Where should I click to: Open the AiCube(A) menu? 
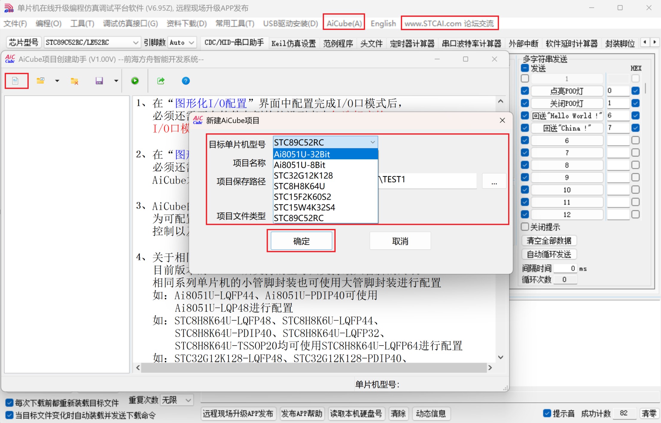pyautogui.click(x=344, y=23)
